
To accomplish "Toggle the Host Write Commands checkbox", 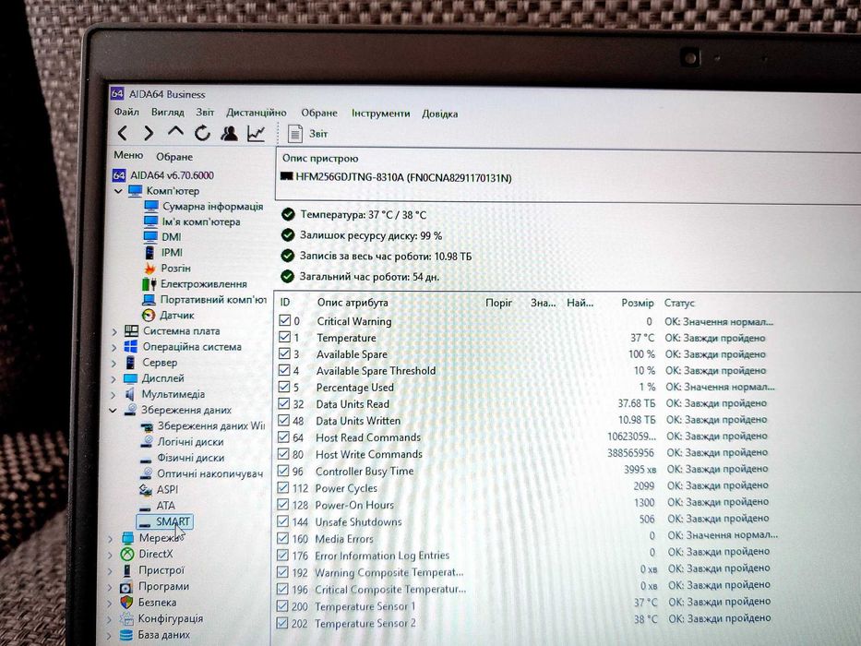I will [283, 454].
